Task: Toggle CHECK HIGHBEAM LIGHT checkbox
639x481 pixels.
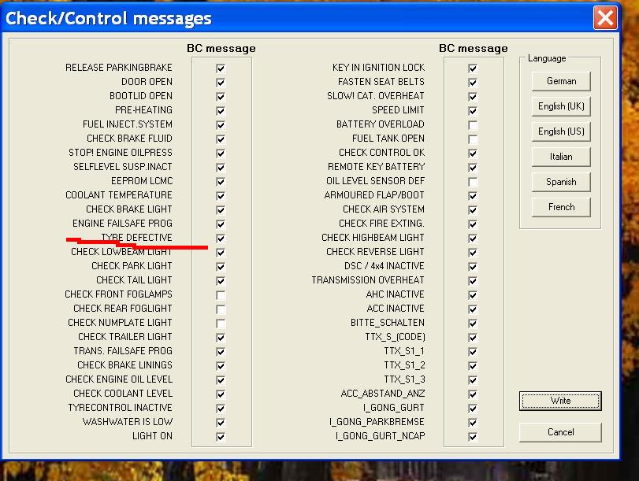Action: 473,239
